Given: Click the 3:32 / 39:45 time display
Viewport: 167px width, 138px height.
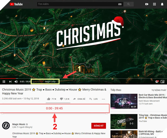Looking at the screenshot, I should [x=25, y=82].
